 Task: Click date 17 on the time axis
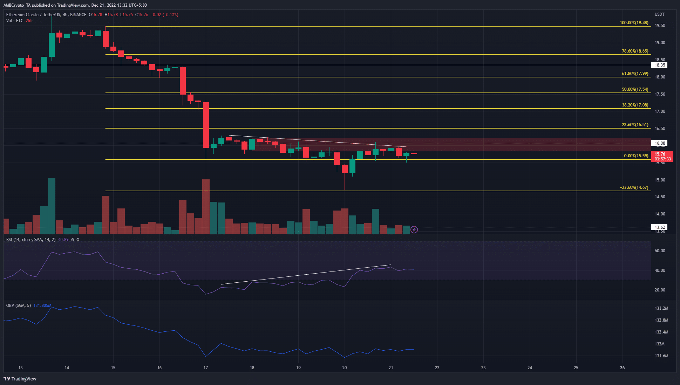click(x=206, y=368)
